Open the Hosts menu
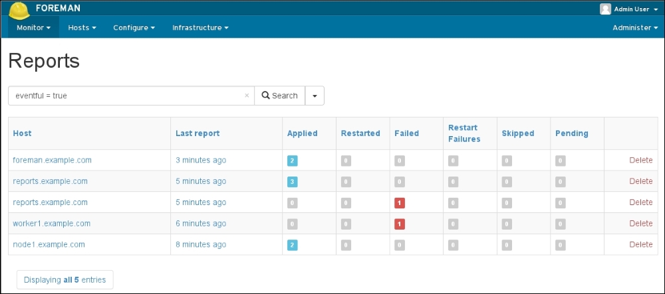 pos(82,28)
